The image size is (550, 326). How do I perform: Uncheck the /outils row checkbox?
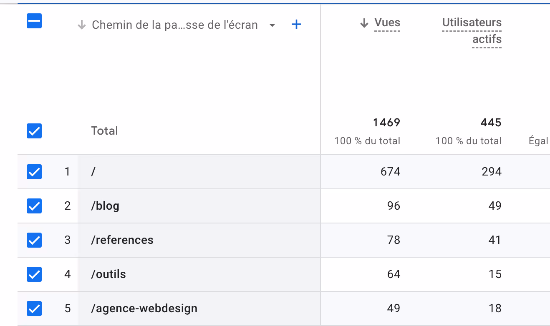pos(34,274)
